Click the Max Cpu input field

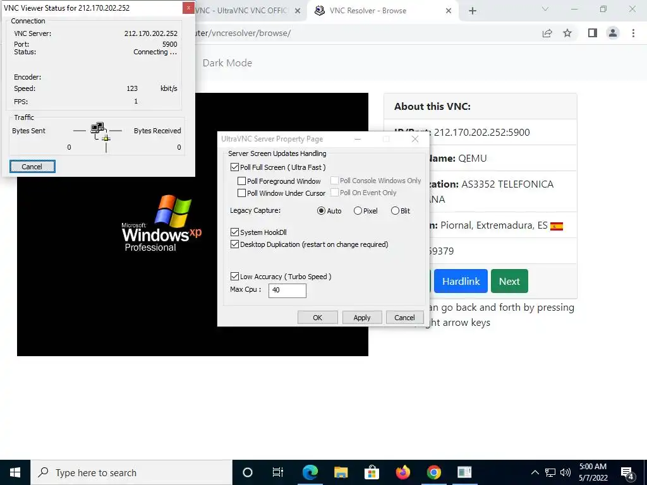pyautogui.click(x=287, y=290)
